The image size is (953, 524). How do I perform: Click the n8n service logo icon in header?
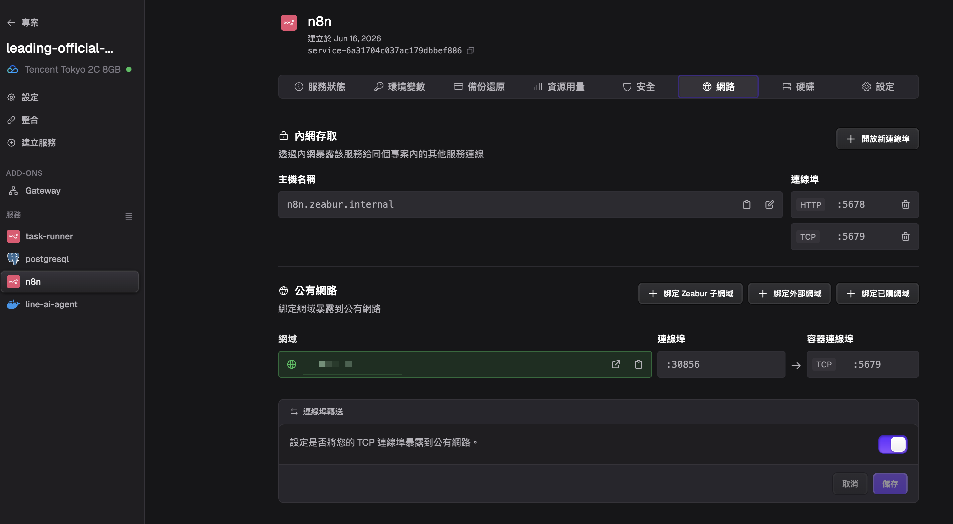coord(289,23)
